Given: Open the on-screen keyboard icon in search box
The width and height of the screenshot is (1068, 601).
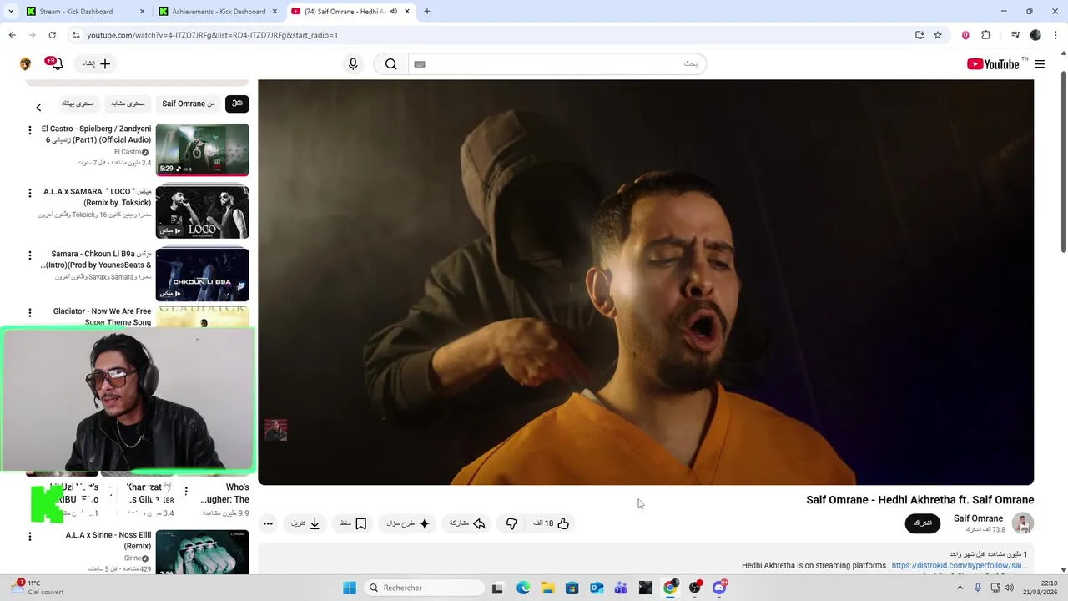Looking at the screenshot, I should click(420, 64).
